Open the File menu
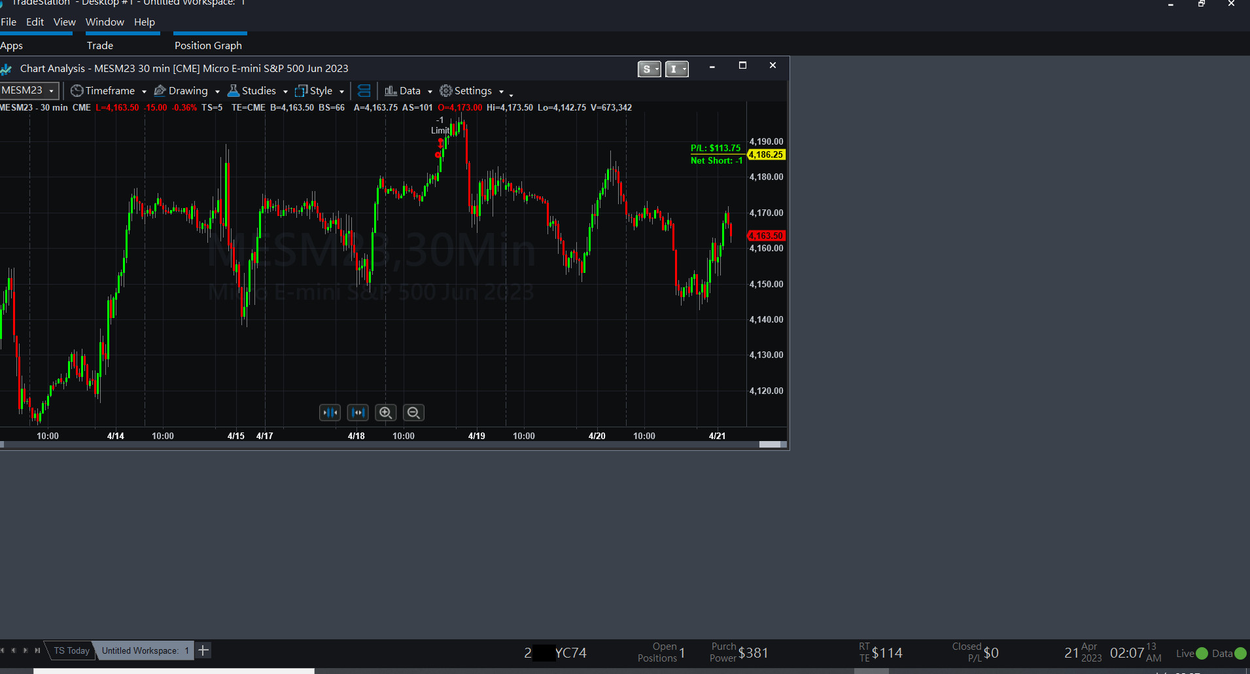Viewport: 1250px width, 674px height. pyautogui.click(x=9, y=22)
